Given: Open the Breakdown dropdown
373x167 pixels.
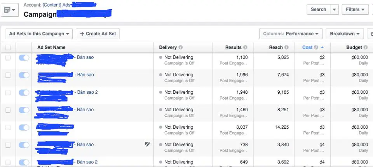Looking at the screenshot, I should point(345,34).
